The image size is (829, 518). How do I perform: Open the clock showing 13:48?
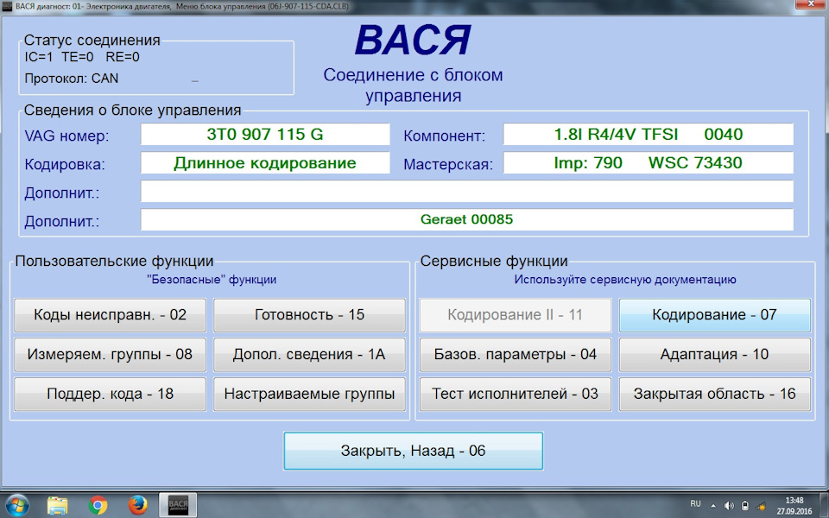point(794,506)
